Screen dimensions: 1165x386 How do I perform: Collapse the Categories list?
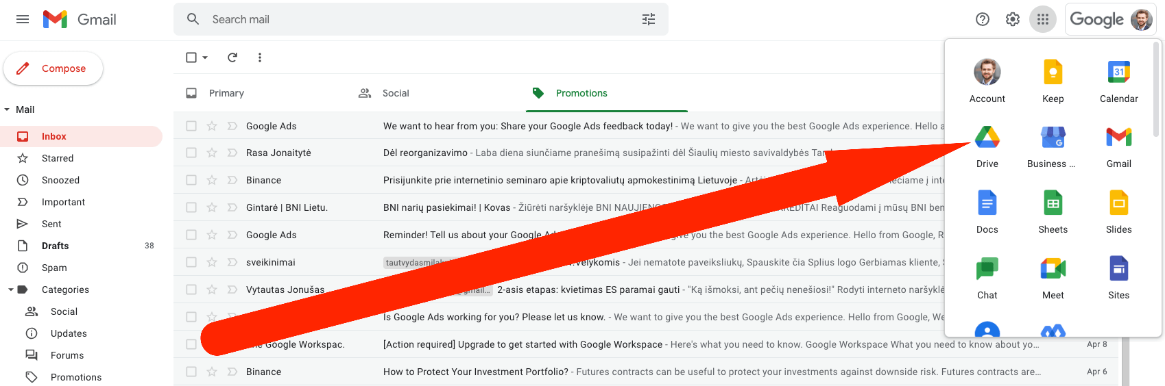tap(10, 289)
